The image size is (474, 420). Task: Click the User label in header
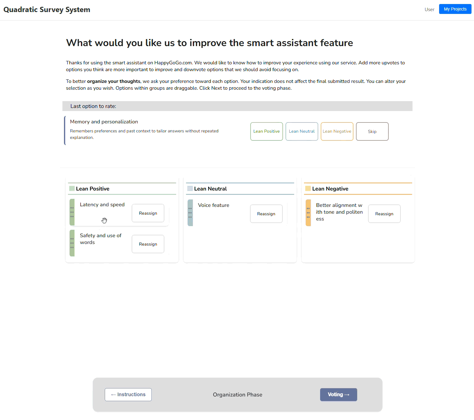(429, 10)
